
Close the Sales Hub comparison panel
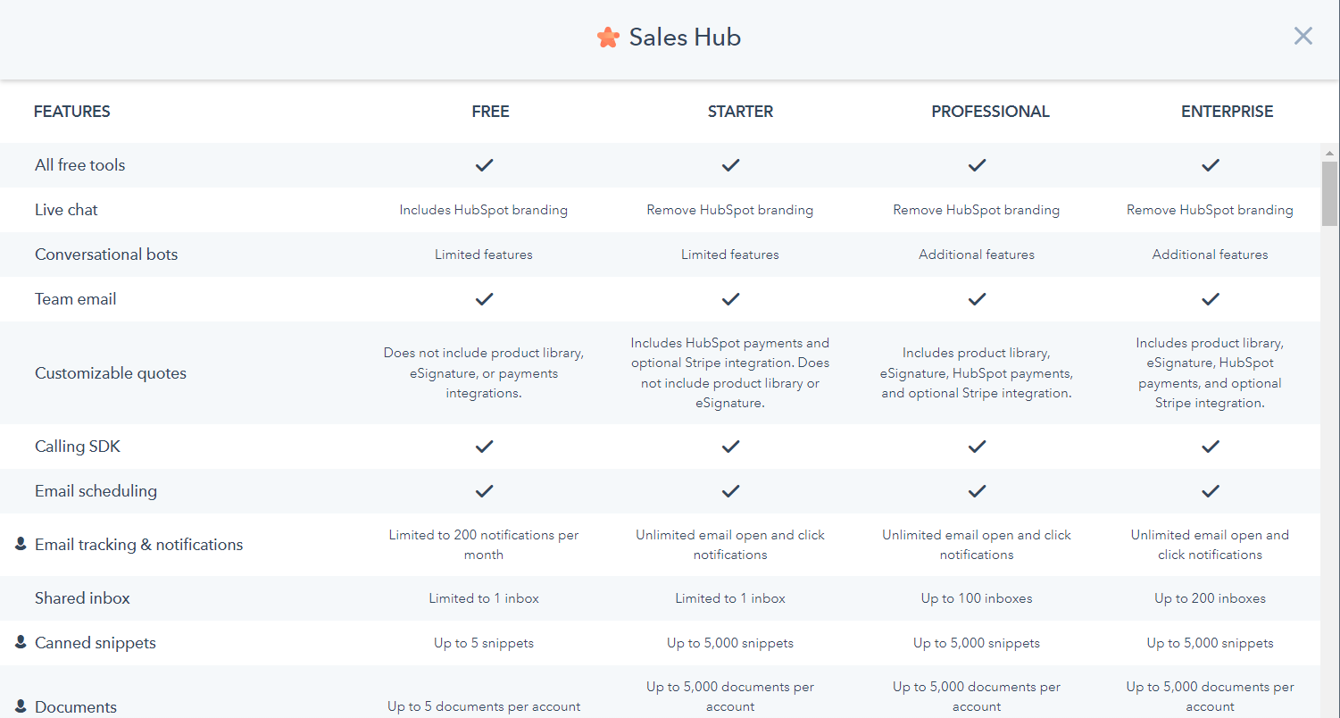[1303, 36]
